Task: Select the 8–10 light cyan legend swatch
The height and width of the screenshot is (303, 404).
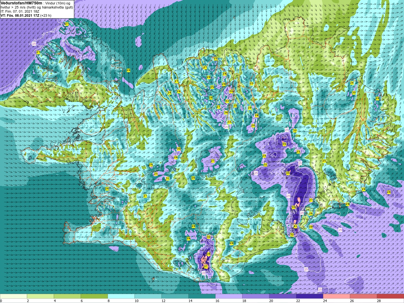Action: (x=121, y=296)
